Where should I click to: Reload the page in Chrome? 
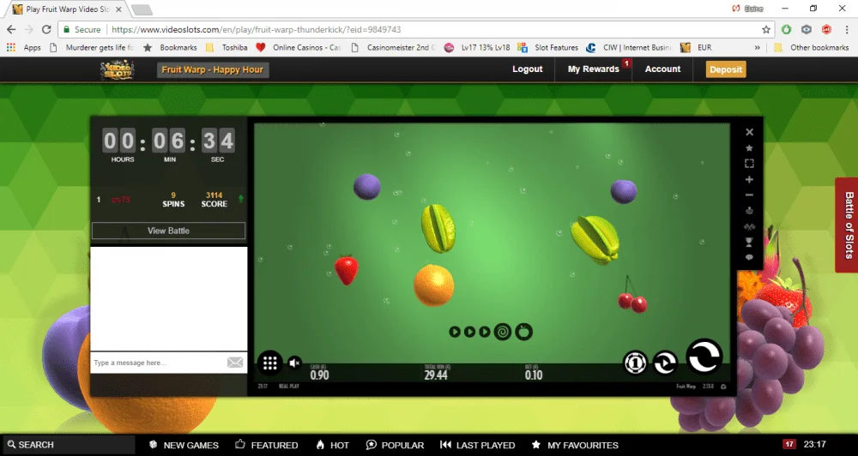point(46,29)
